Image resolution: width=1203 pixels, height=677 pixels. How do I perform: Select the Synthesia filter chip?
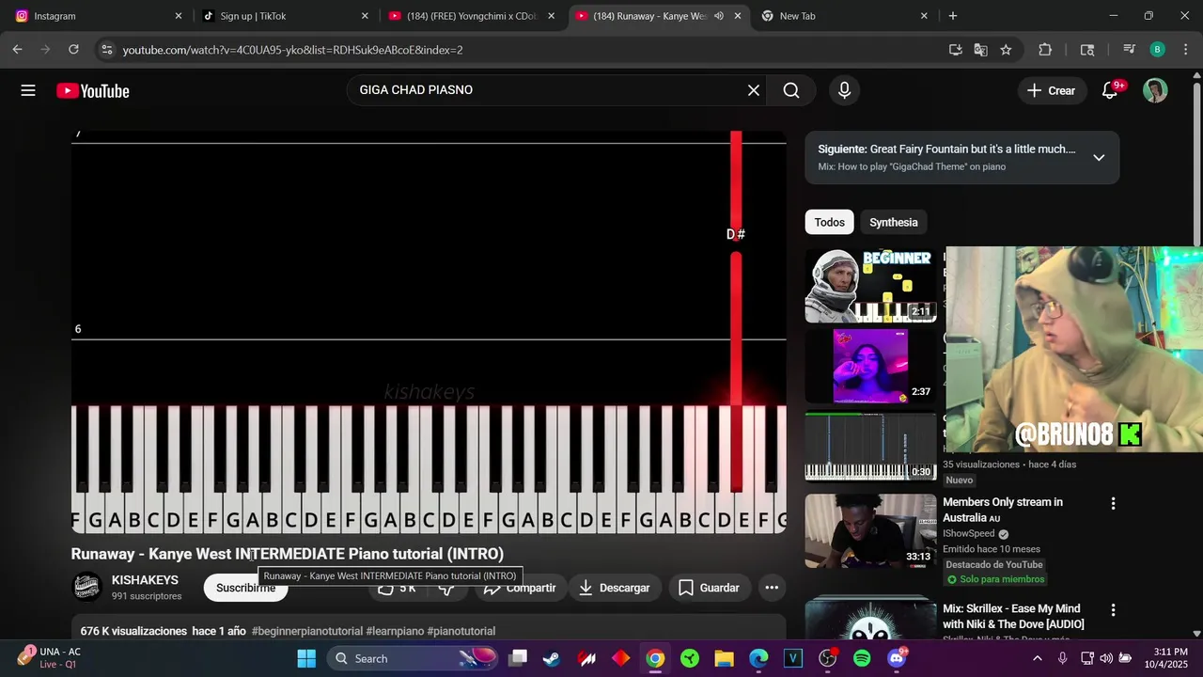click(894, 222)
